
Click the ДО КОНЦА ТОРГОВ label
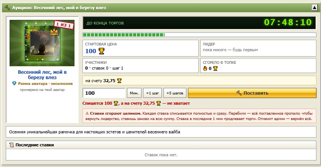105,23
